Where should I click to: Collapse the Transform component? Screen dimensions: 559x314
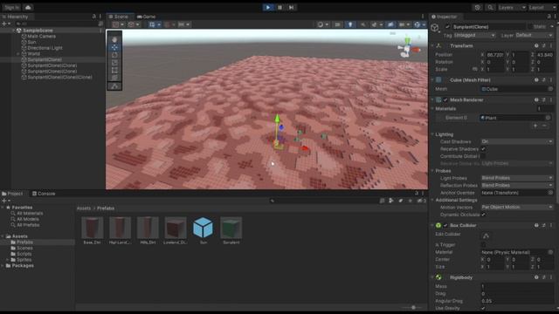point(432,46)
